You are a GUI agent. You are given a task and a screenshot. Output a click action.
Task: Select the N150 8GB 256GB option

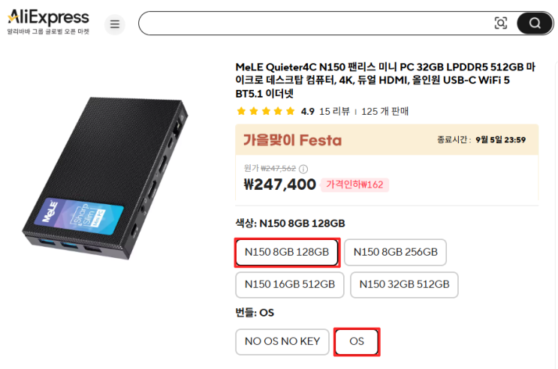coord(396,252)
